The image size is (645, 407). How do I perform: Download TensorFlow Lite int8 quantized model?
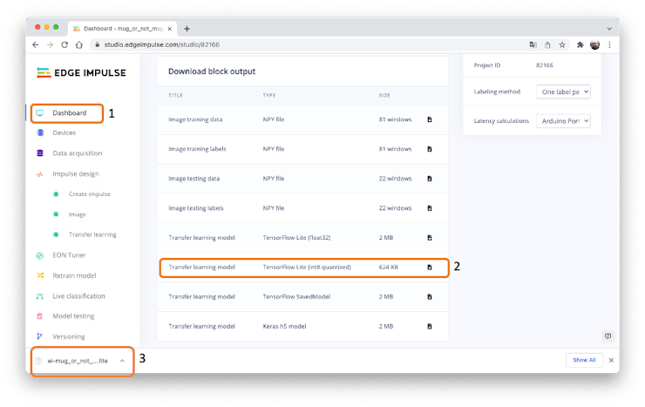pos(430,268)
